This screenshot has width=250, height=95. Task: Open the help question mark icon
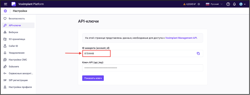point(228,4)
